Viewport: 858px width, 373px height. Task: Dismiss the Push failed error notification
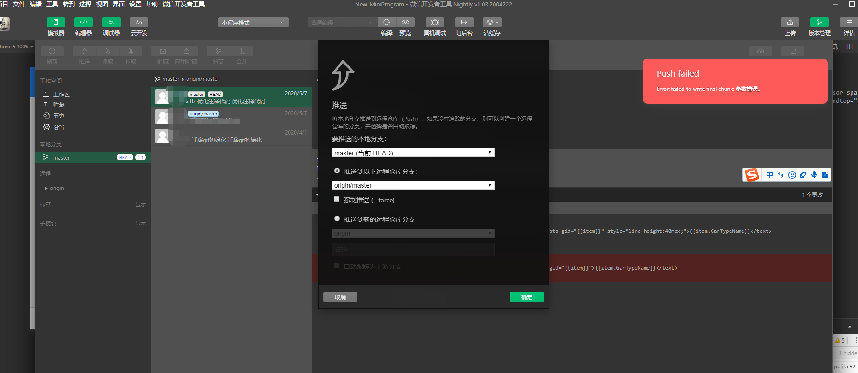pos(735,81)
